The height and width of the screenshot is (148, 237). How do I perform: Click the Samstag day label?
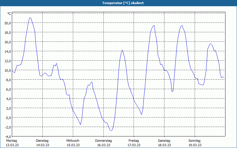[x=164, y=141]
